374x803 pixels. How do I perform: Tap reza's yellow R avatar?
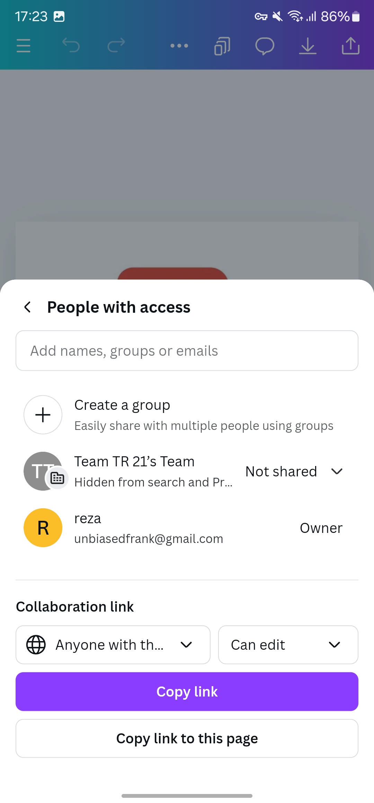43,528
